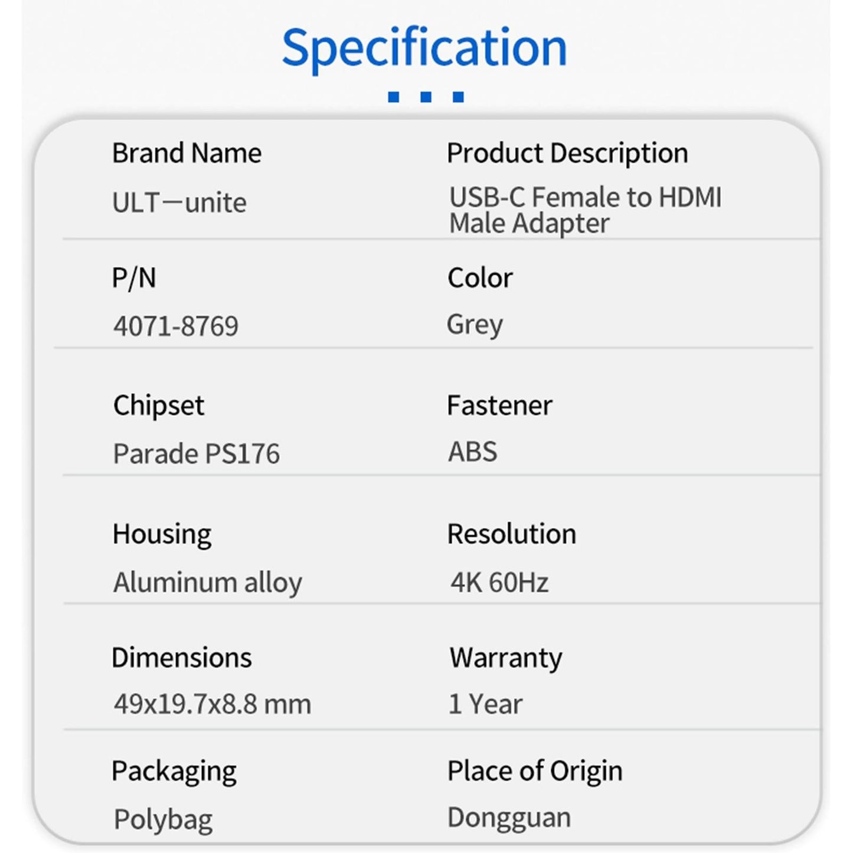Click the Color label

coord(480,277)
